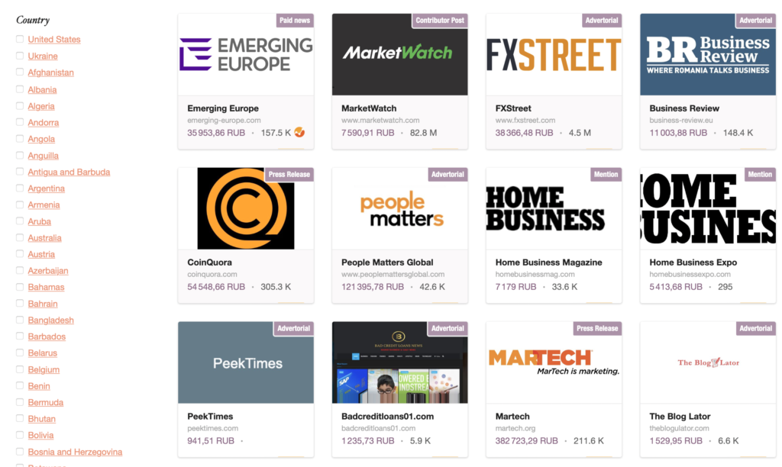
Task: Open the Home Business Magazine title
Action: pos(548,262)
